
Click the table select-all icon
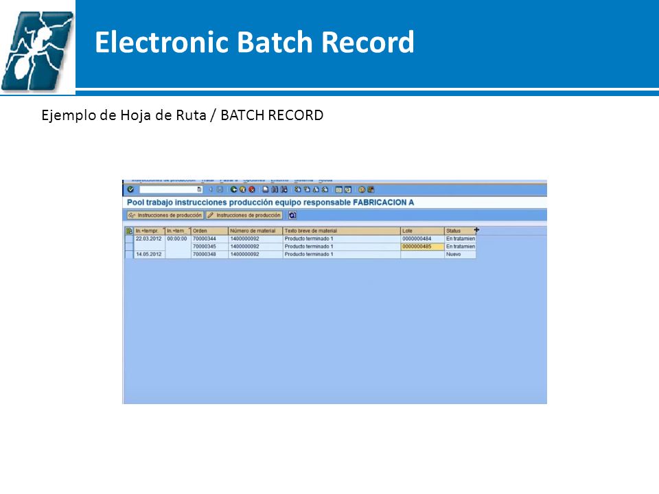[x=129, y=231]
